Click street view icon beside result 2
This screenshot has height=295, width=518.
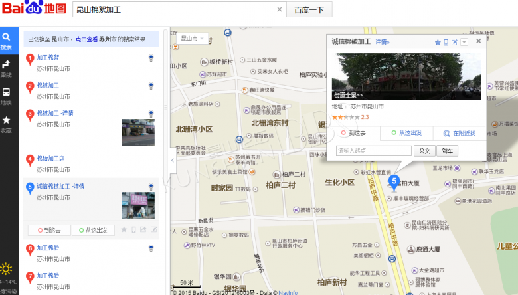151,86
